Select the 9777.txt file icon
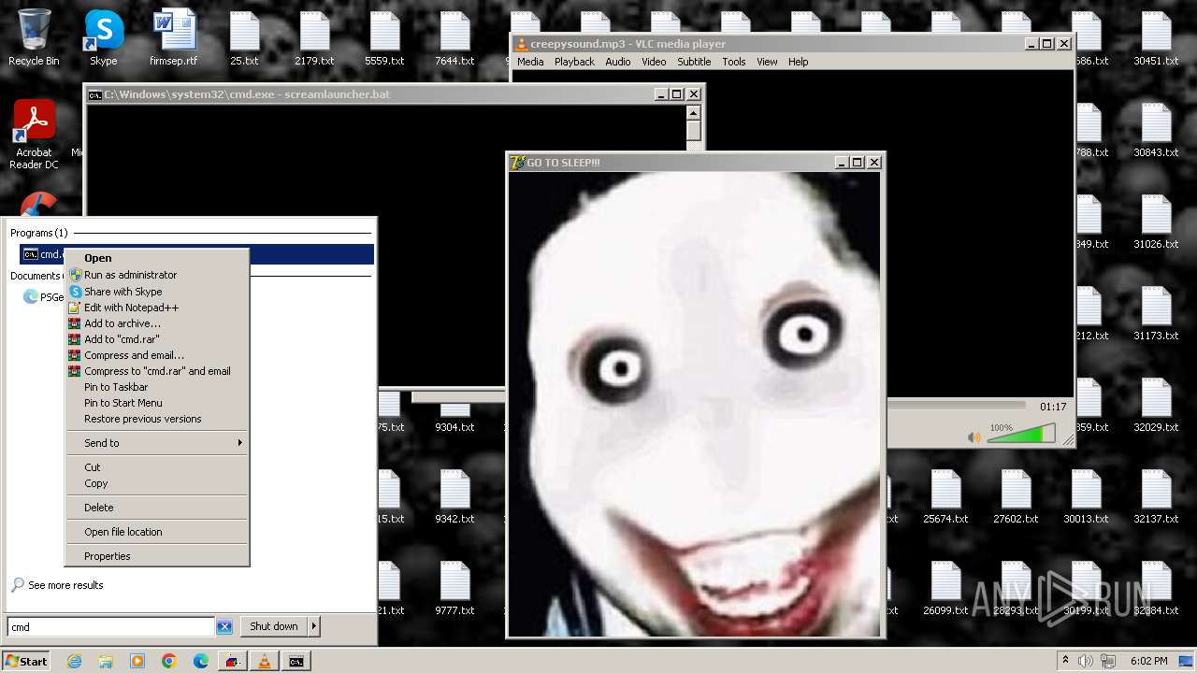This screenshot has width=1197, height=673. coord(454,588)
